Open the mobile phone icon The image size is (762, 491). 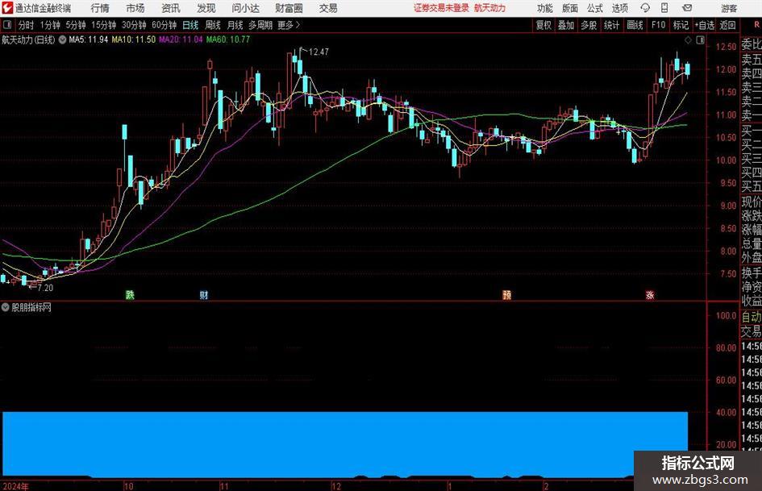pos(664,8)
